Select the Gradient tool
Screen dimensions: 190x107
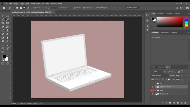(3, 38)
